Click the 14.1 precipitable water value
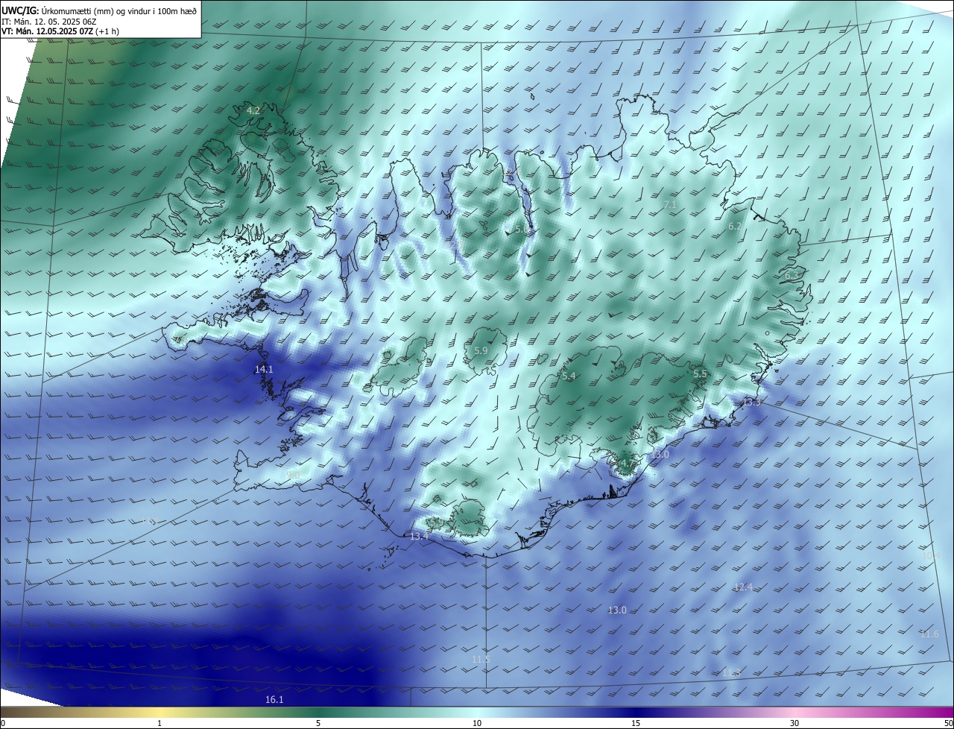Viewport: 954px width, 729px height. 264,370
